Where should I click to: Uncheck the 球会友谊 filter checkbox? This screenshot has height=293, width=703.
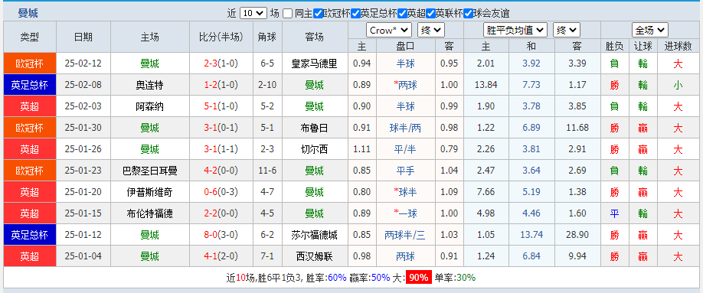click(468, 14)
